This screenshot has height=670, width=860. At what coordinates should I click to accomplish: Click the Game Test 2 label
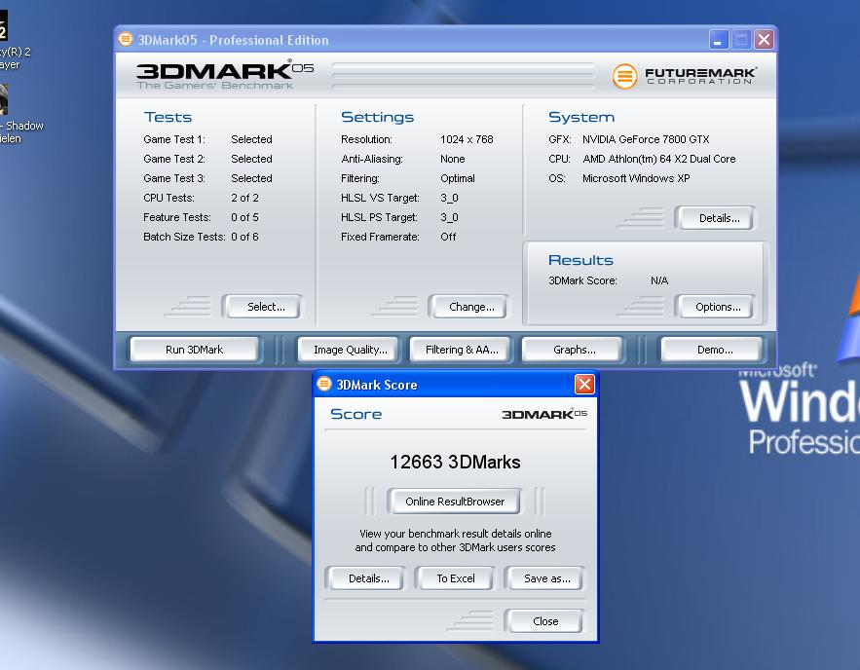pos(174,159)
